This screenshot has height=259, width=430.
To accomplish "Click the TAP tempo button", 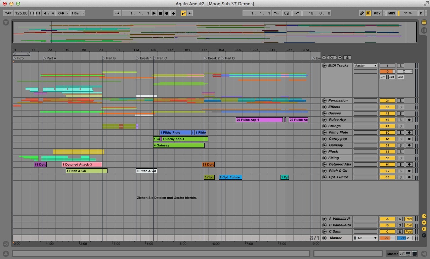I will (x=8, y=13).
